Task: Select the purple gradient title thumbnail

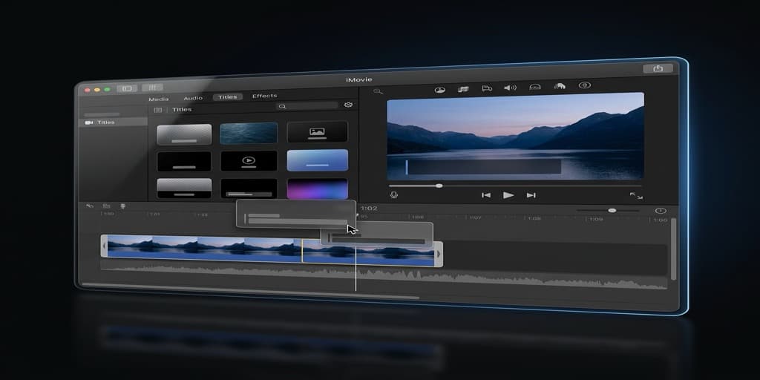Action: [x=317, y=189]
